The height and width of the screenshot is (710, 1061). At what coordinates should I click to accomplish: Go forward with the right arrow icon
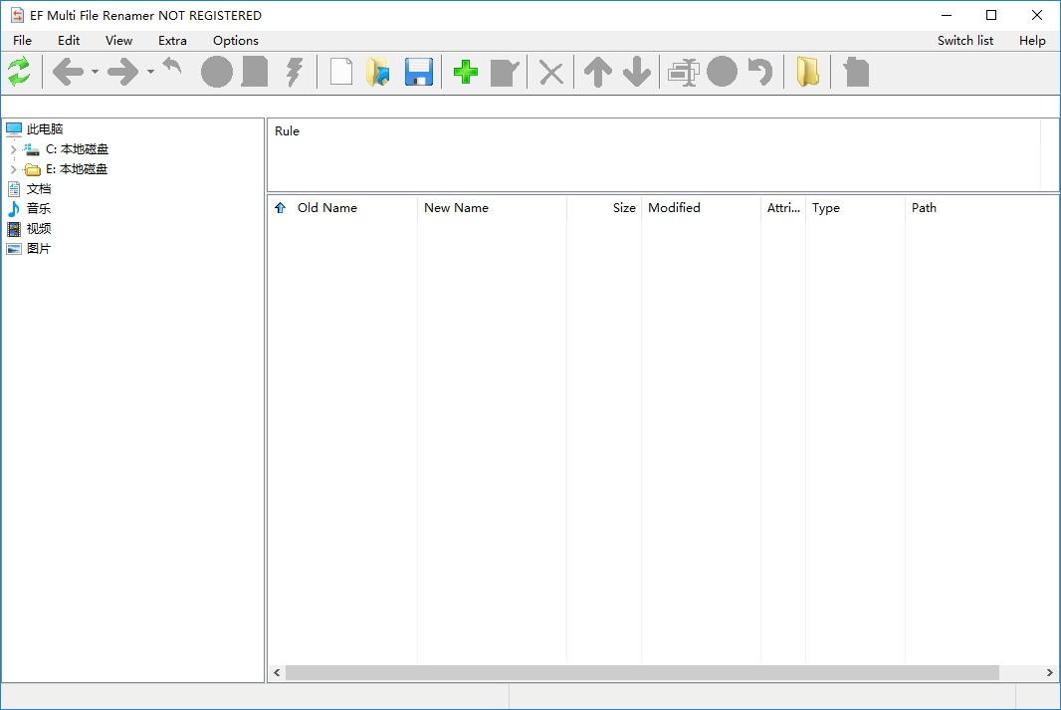click(123, 72)
